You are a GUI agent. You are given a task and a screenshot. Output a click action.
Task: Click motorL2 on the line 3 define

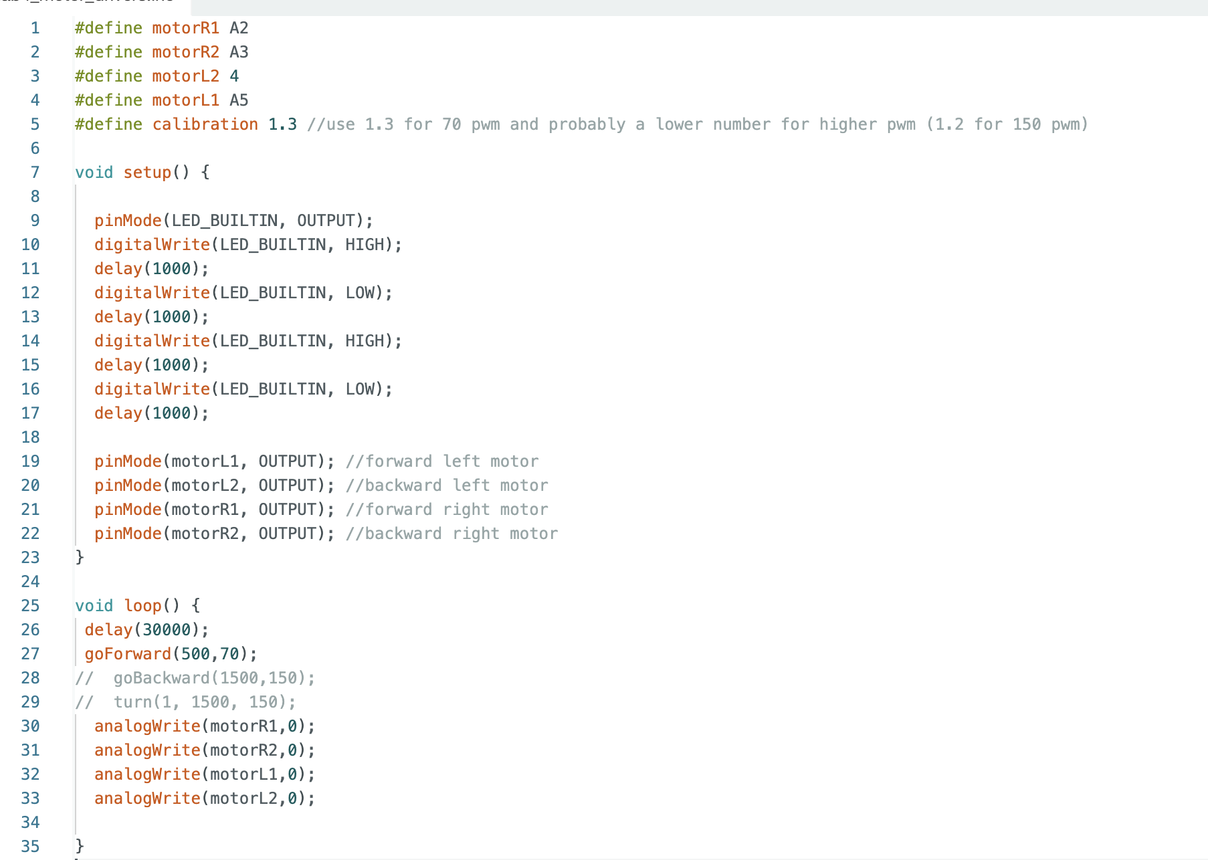(185, 76)
